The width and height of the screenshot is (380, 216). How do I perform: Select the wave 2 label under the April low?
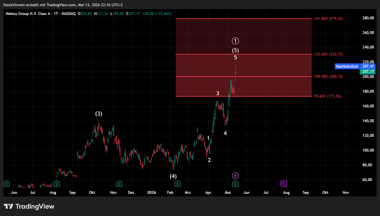tap(209, 160)
